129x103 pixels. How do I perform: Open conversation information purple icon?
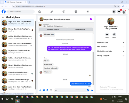tap(91, 19)
